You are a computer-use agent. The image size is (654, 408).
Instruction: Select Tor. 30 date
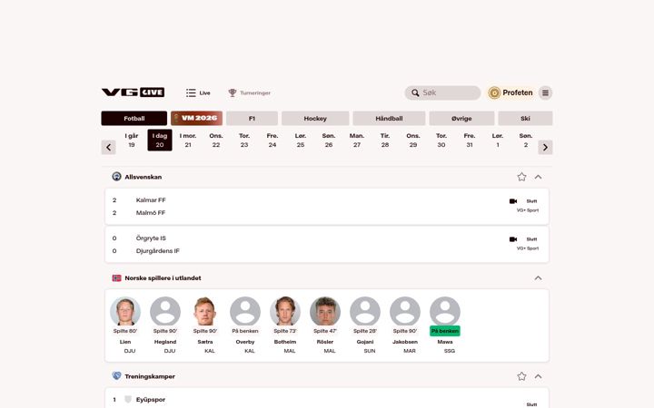click(x=441, y=140)
